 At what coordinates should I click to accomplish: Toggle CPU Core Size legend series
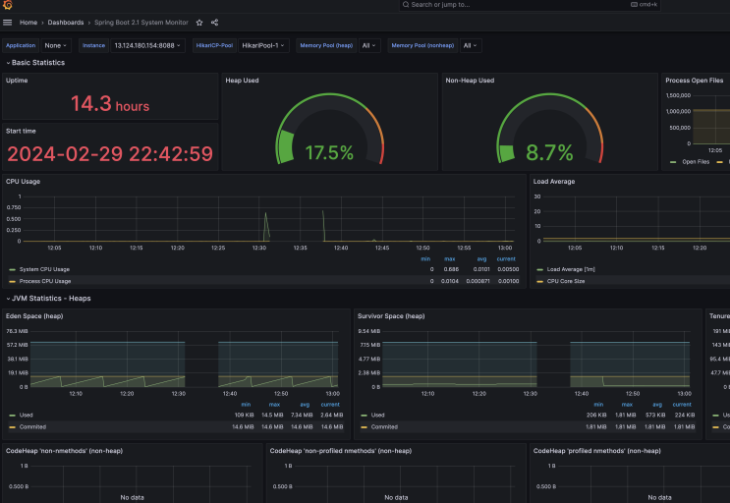coord(566,281)
